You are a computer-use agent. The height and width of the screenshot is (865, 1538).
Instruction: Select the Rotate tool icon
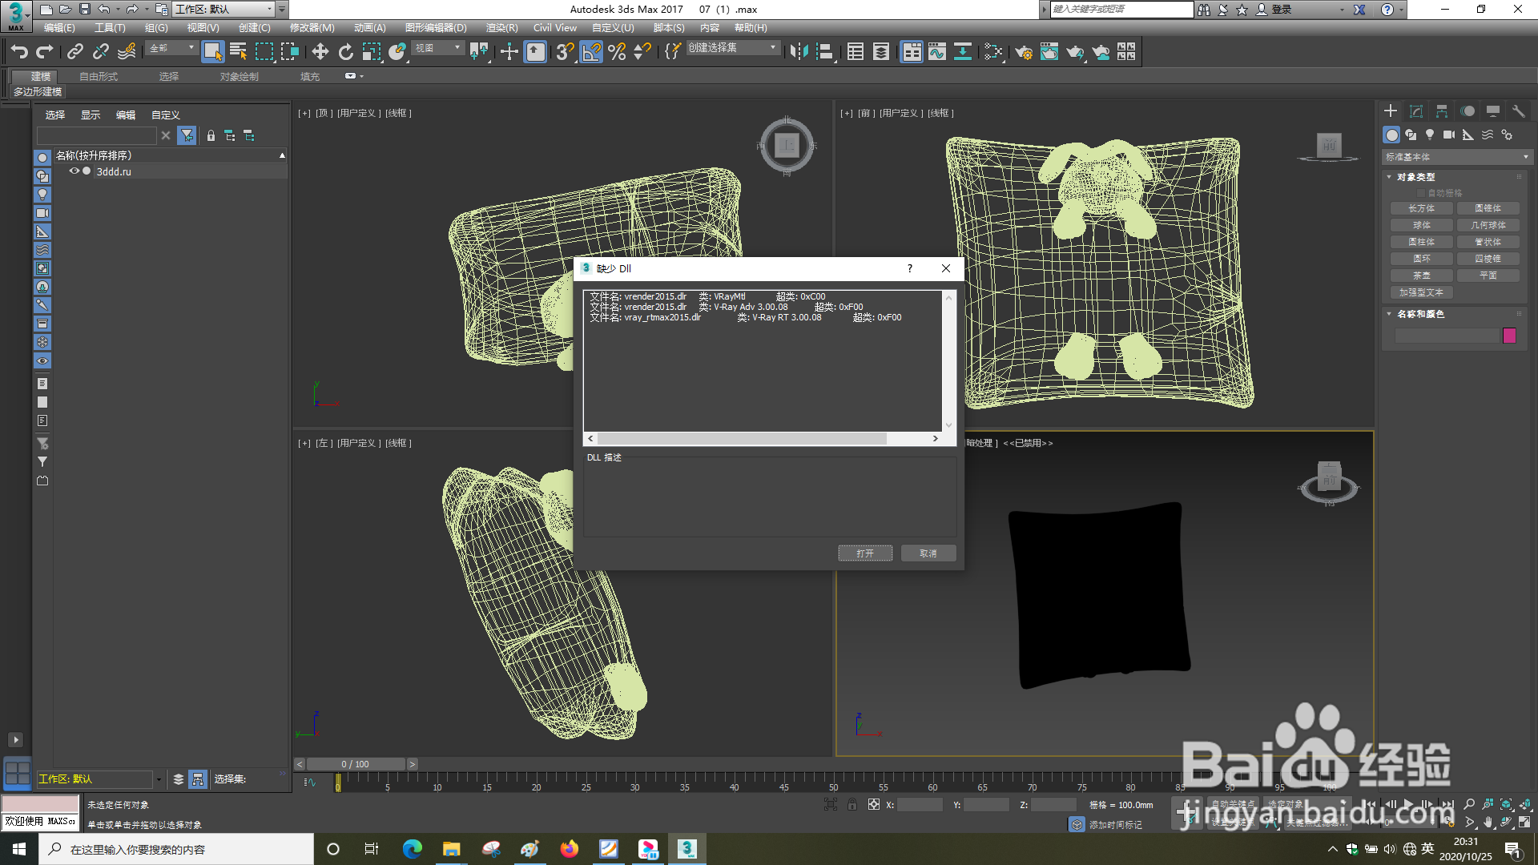[x=345, y=52]
